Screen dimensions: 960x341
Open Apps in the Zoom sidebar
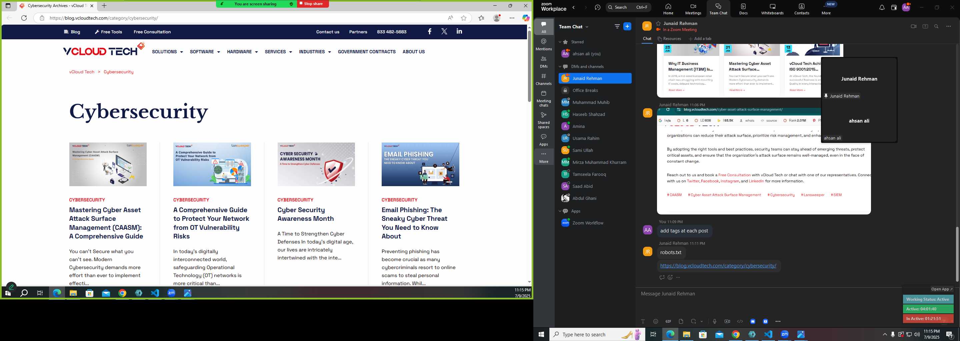coord(544,140)
